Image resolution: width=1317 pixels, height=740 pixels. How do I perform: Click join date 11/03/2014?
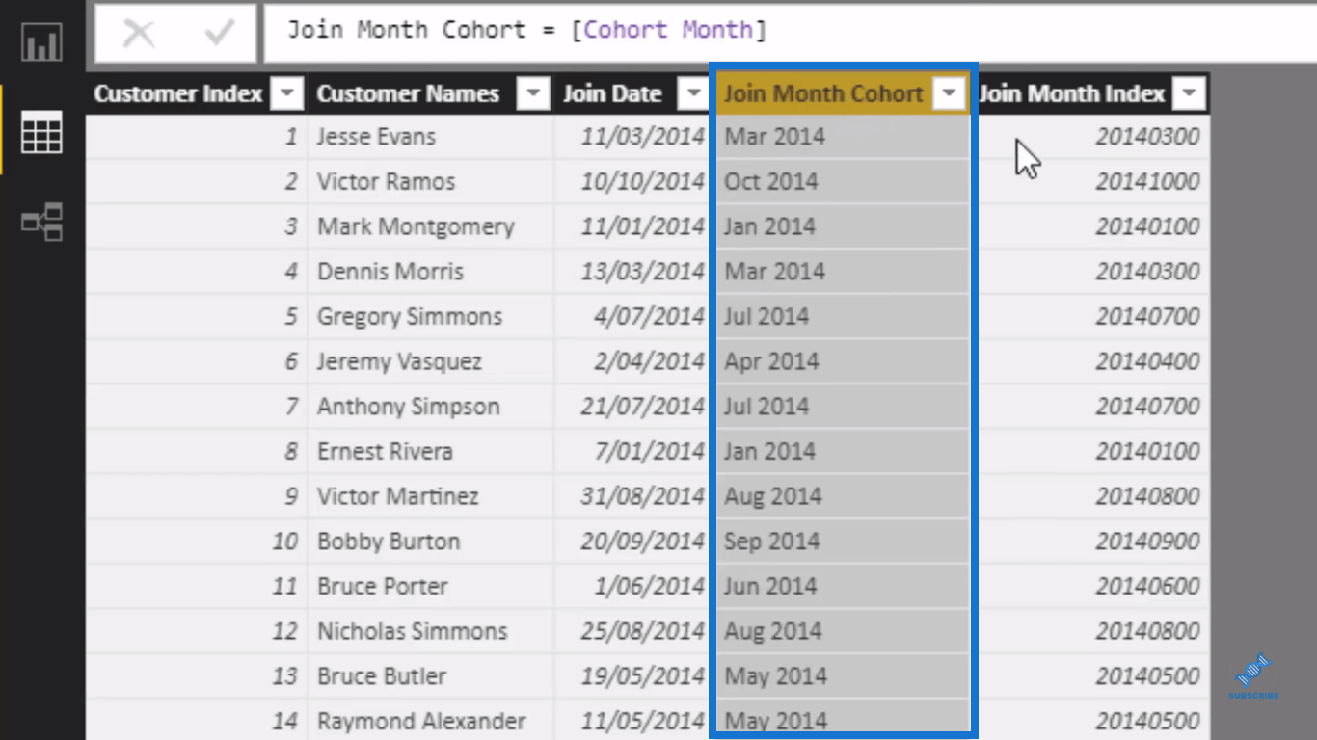pyautogui.click(x=643, y=137)
